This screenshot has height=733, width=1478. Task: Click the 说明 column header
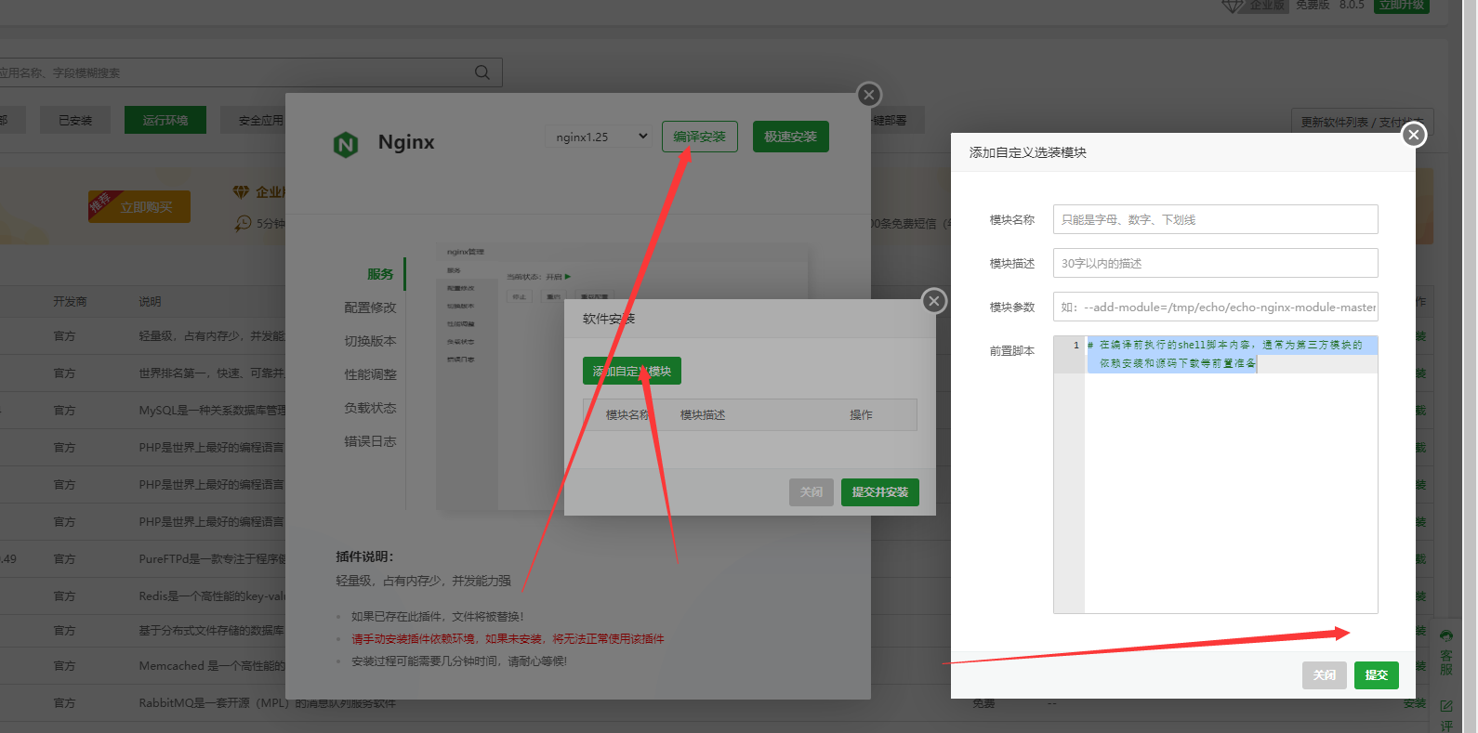(x=150, y=301)
